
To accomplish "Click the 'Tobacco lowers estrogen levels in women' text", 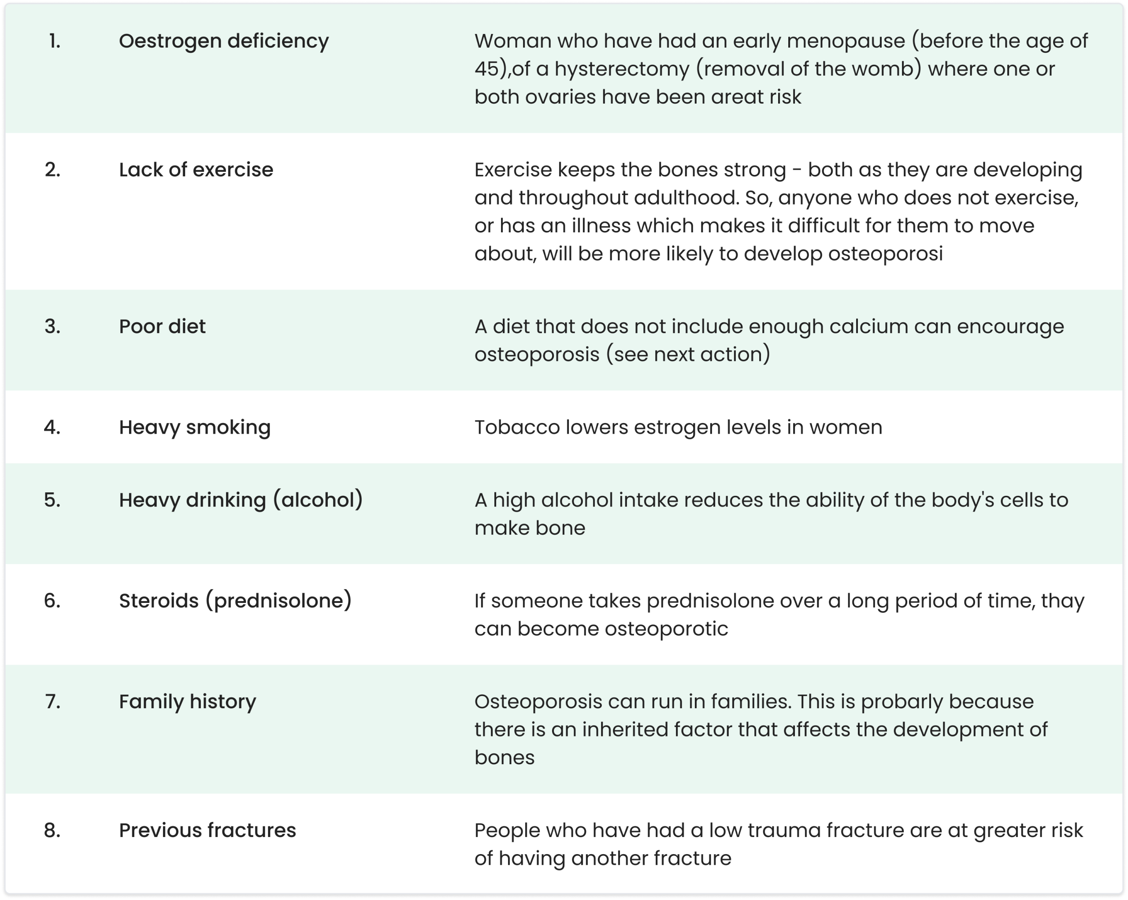I will (x=678, y=427).
